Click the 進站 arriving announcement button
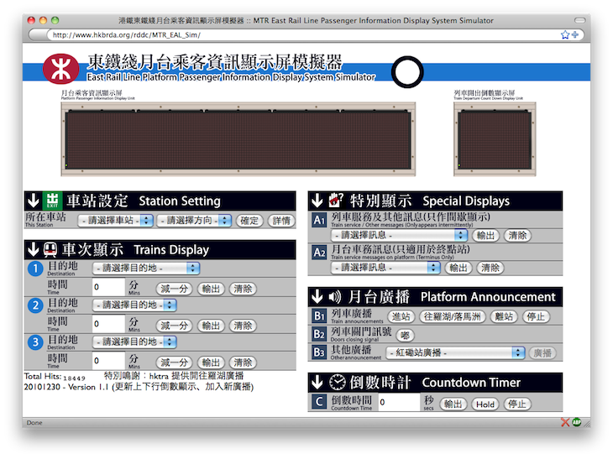Image resolution: width=613 pixels, height=454 pixels. tap(401, 316)
